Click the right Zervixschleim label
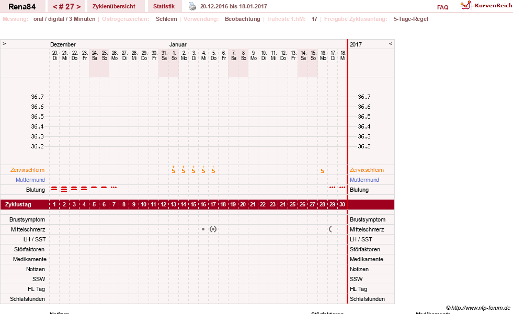This screenshot has height=314, width=513. 367,170
